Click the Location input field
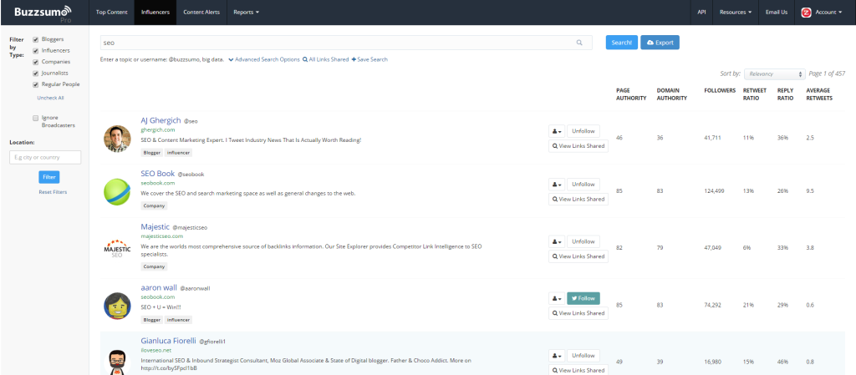856x375 pixels. [45, 158]
